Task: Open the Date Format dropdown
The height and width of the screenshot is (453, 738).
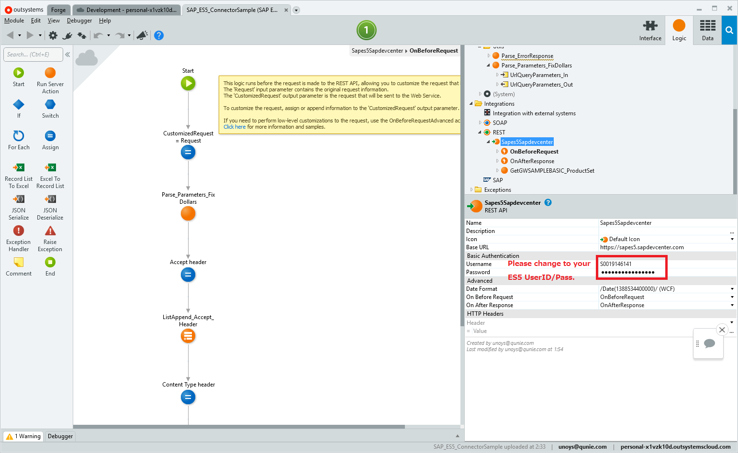Action: [x=732, y=288]
